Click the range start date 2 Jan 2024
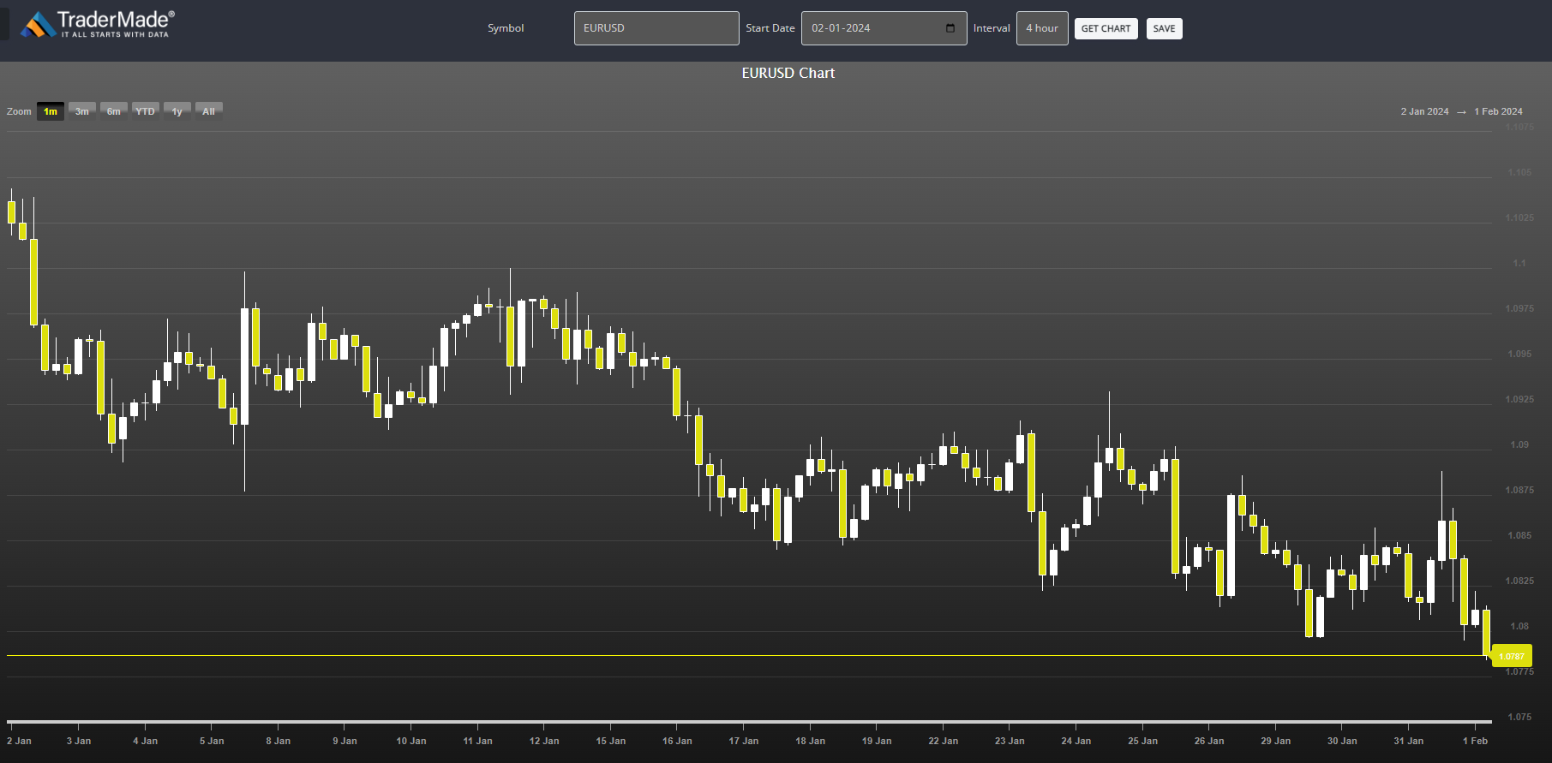This screenshot has width=1552, height=763. click(x=1424, y=111)
